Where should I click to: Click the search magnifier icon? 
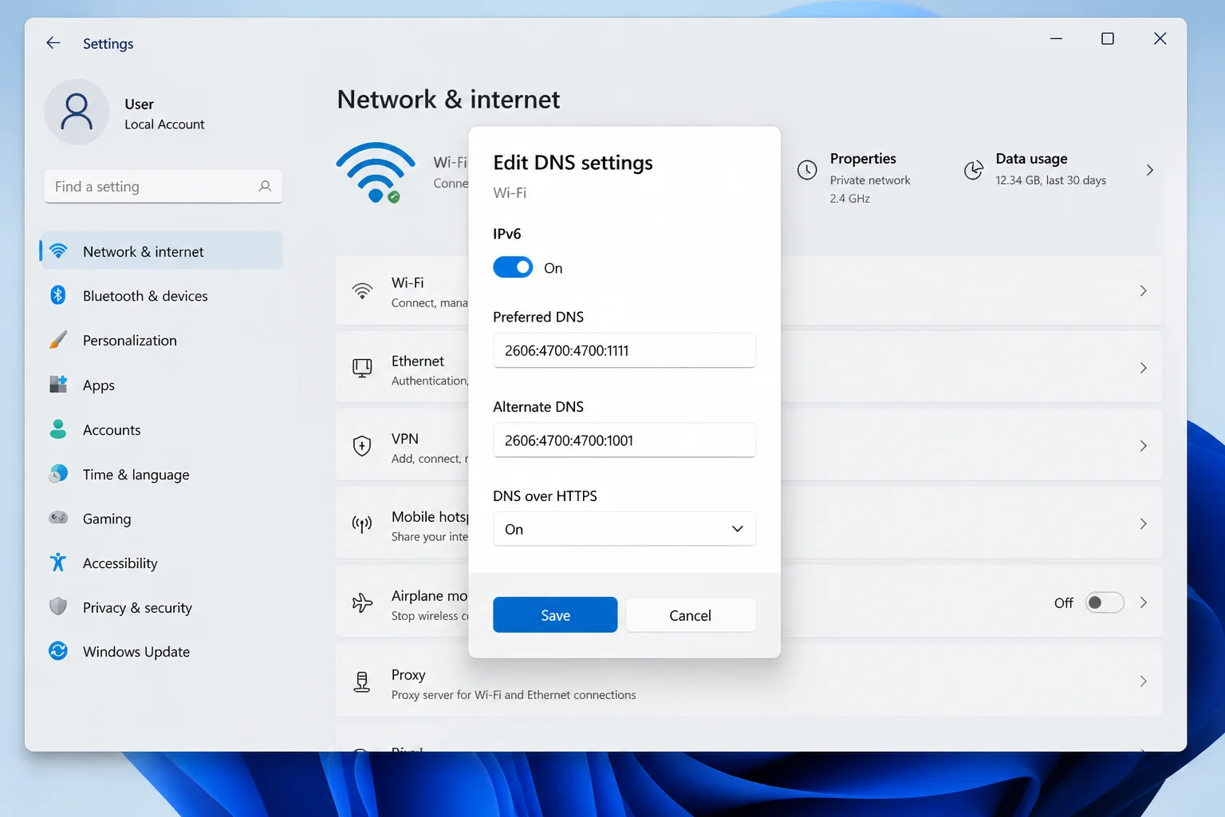click(265, 186)
